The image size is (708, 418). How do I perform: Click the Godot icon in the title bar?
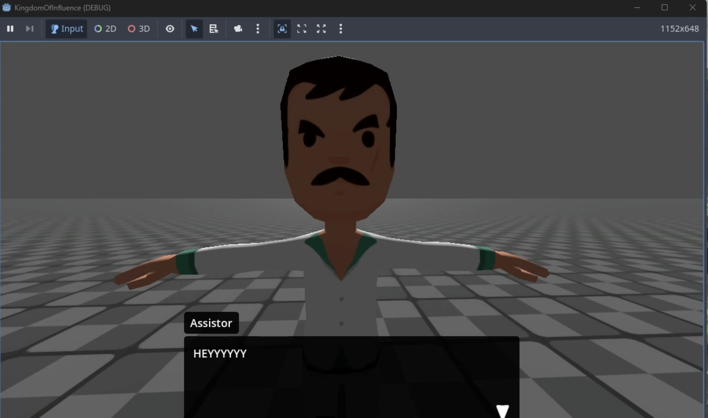[x=6, y=8]
